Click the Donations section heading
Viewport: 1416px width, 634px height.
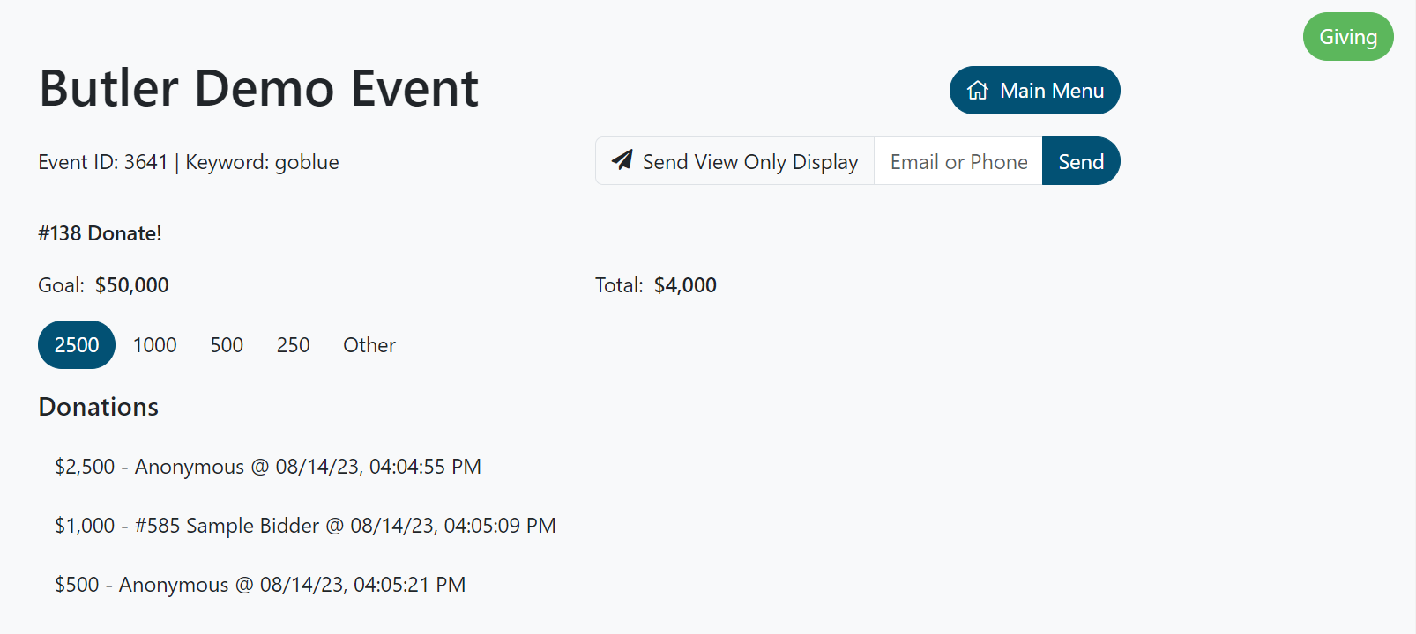pyautogui.click(x=99, y=407)
